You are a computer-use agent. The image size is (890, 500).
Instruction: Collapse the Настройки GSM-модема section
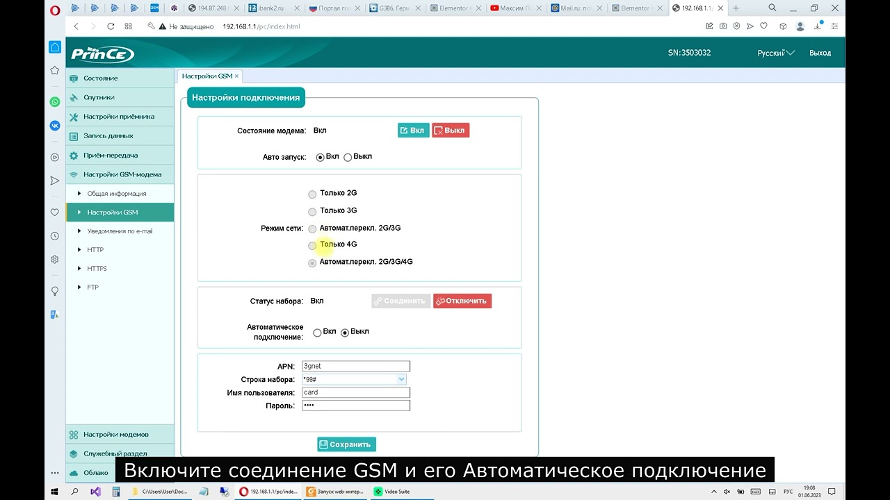coord(120,174)
